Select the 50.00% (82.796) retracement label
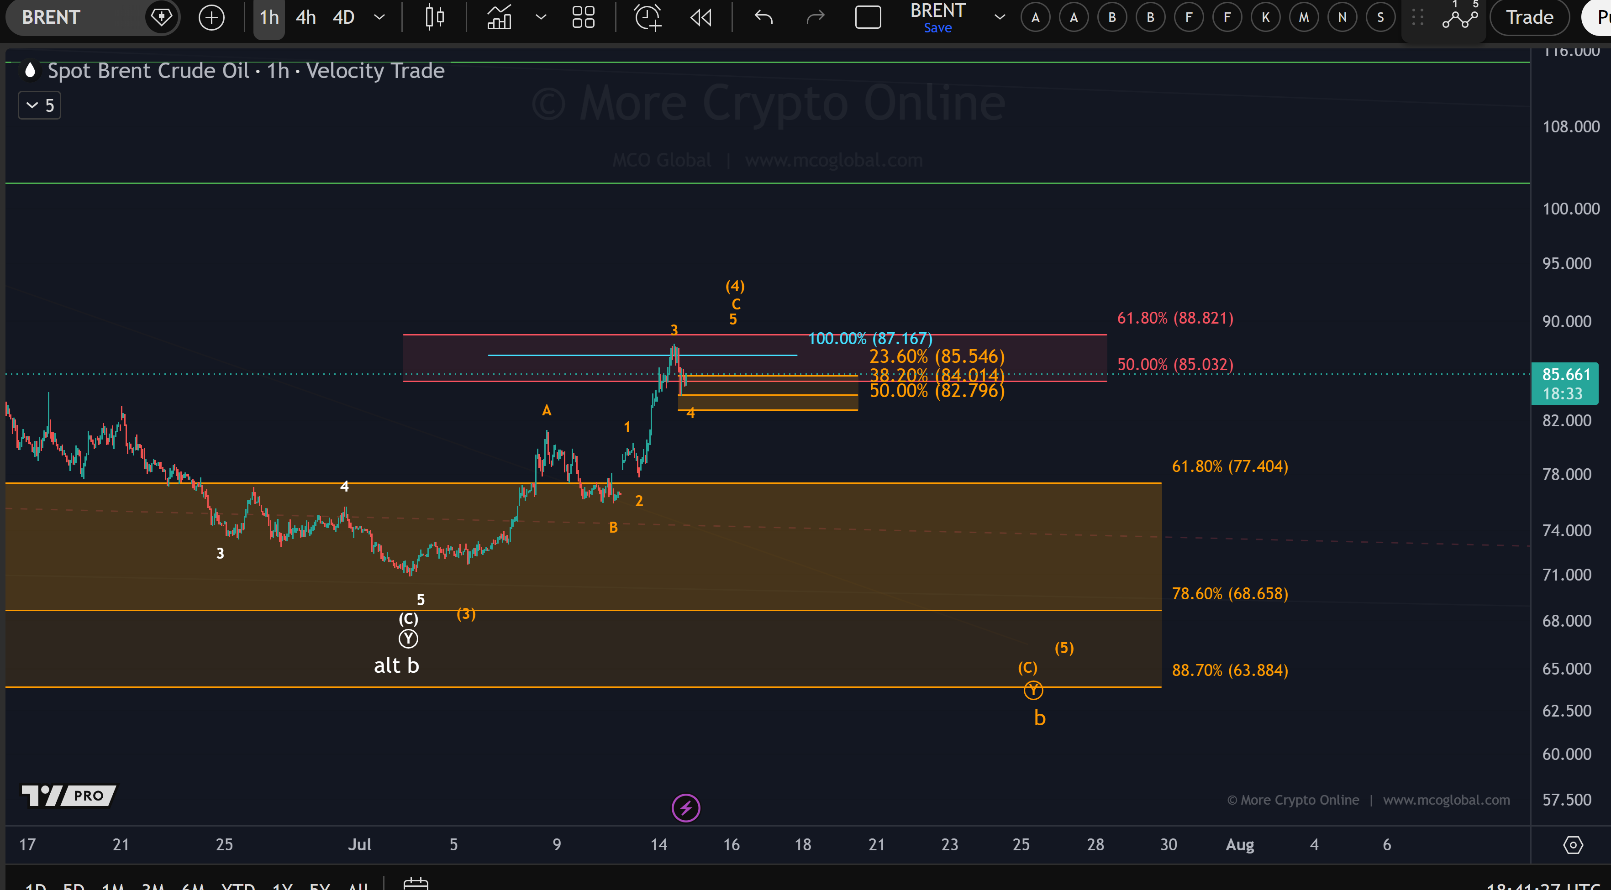This screenshot has width=1611, height=890. pyautogui.click(x=937, y=391)
